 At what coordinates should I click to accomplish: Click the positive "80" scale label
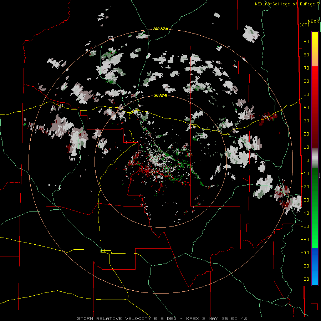point(306,55)
